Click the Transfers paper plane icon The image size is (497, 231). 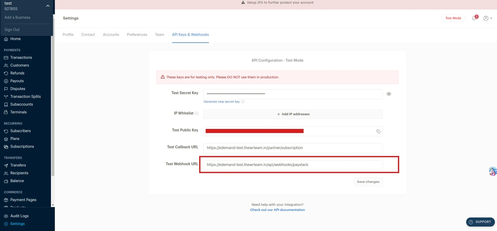coord(6,165)
